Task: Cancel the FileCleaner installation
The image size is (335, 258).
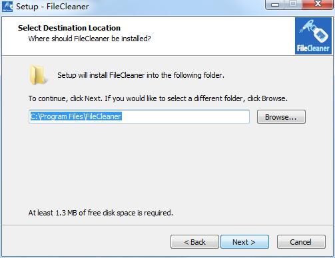Action: point(301,242)
